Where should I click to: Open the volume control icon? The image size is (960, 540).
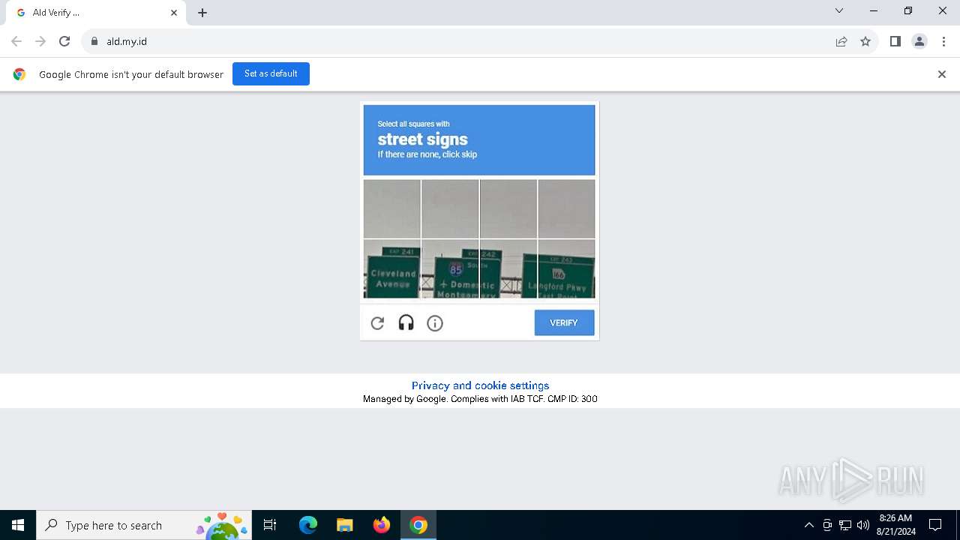tap(863, 525)
